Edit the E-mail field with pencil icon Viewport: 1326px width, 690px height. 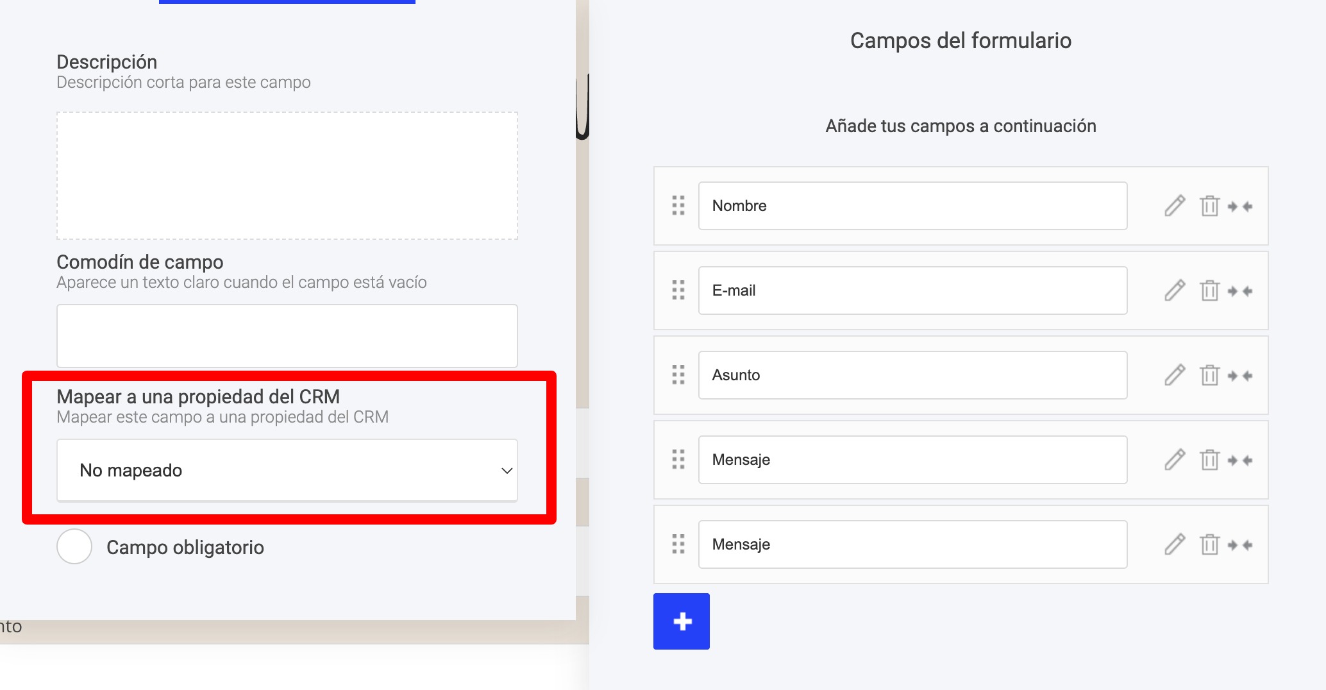tap(1175, 290)
